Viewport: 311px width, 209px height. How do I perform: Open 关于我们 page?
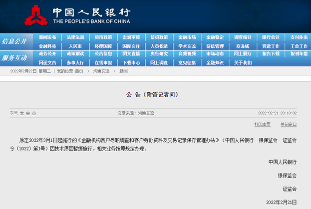[243, 63]
